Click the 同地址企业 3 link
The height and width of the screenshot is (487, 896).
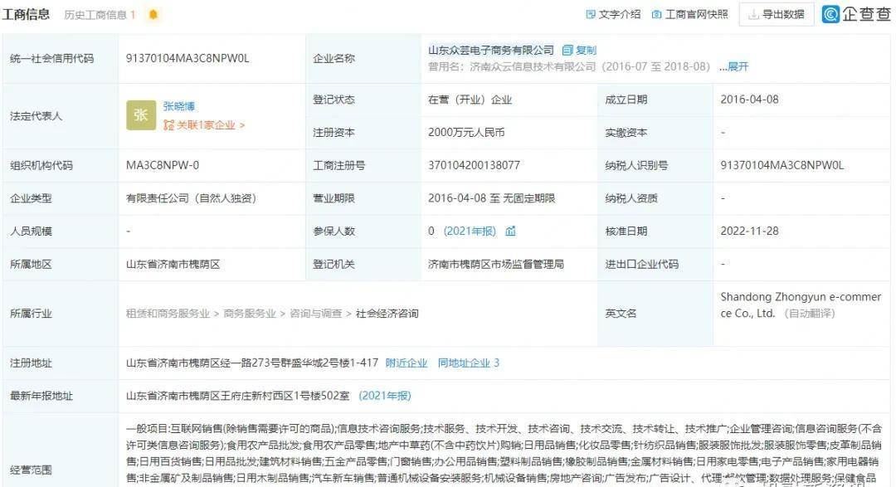click(469, 363)
